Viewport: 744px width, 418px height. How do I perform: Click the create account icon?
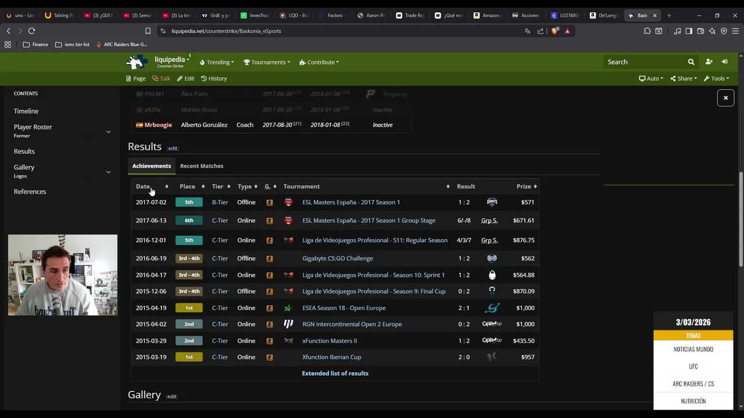tap(709, 62)
